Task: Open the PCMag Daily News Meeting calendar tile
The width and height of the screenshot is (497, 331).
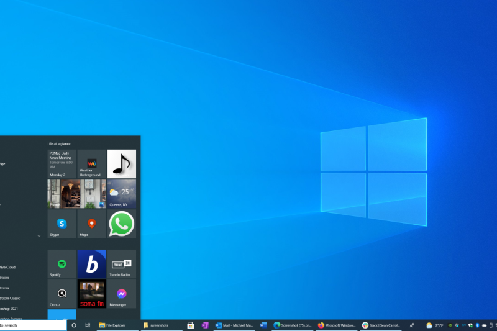Action: click(x=62, y=164)
